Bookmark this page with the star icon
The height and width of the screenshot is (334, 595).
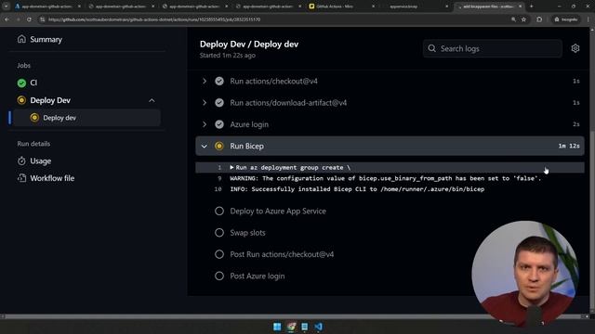(523, 19)
